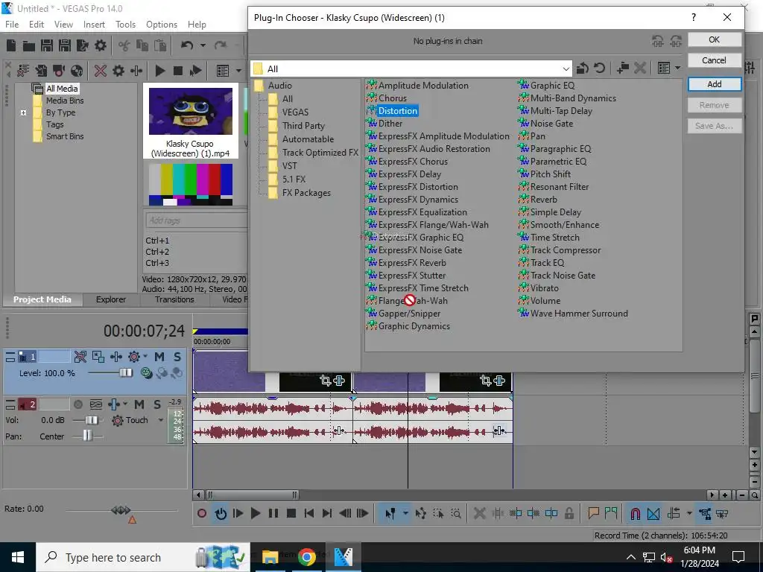This screenshot has width=763, height=572.
Task: Click the Envelope Edit Tool icon
Action: click(x=420, y=513)
